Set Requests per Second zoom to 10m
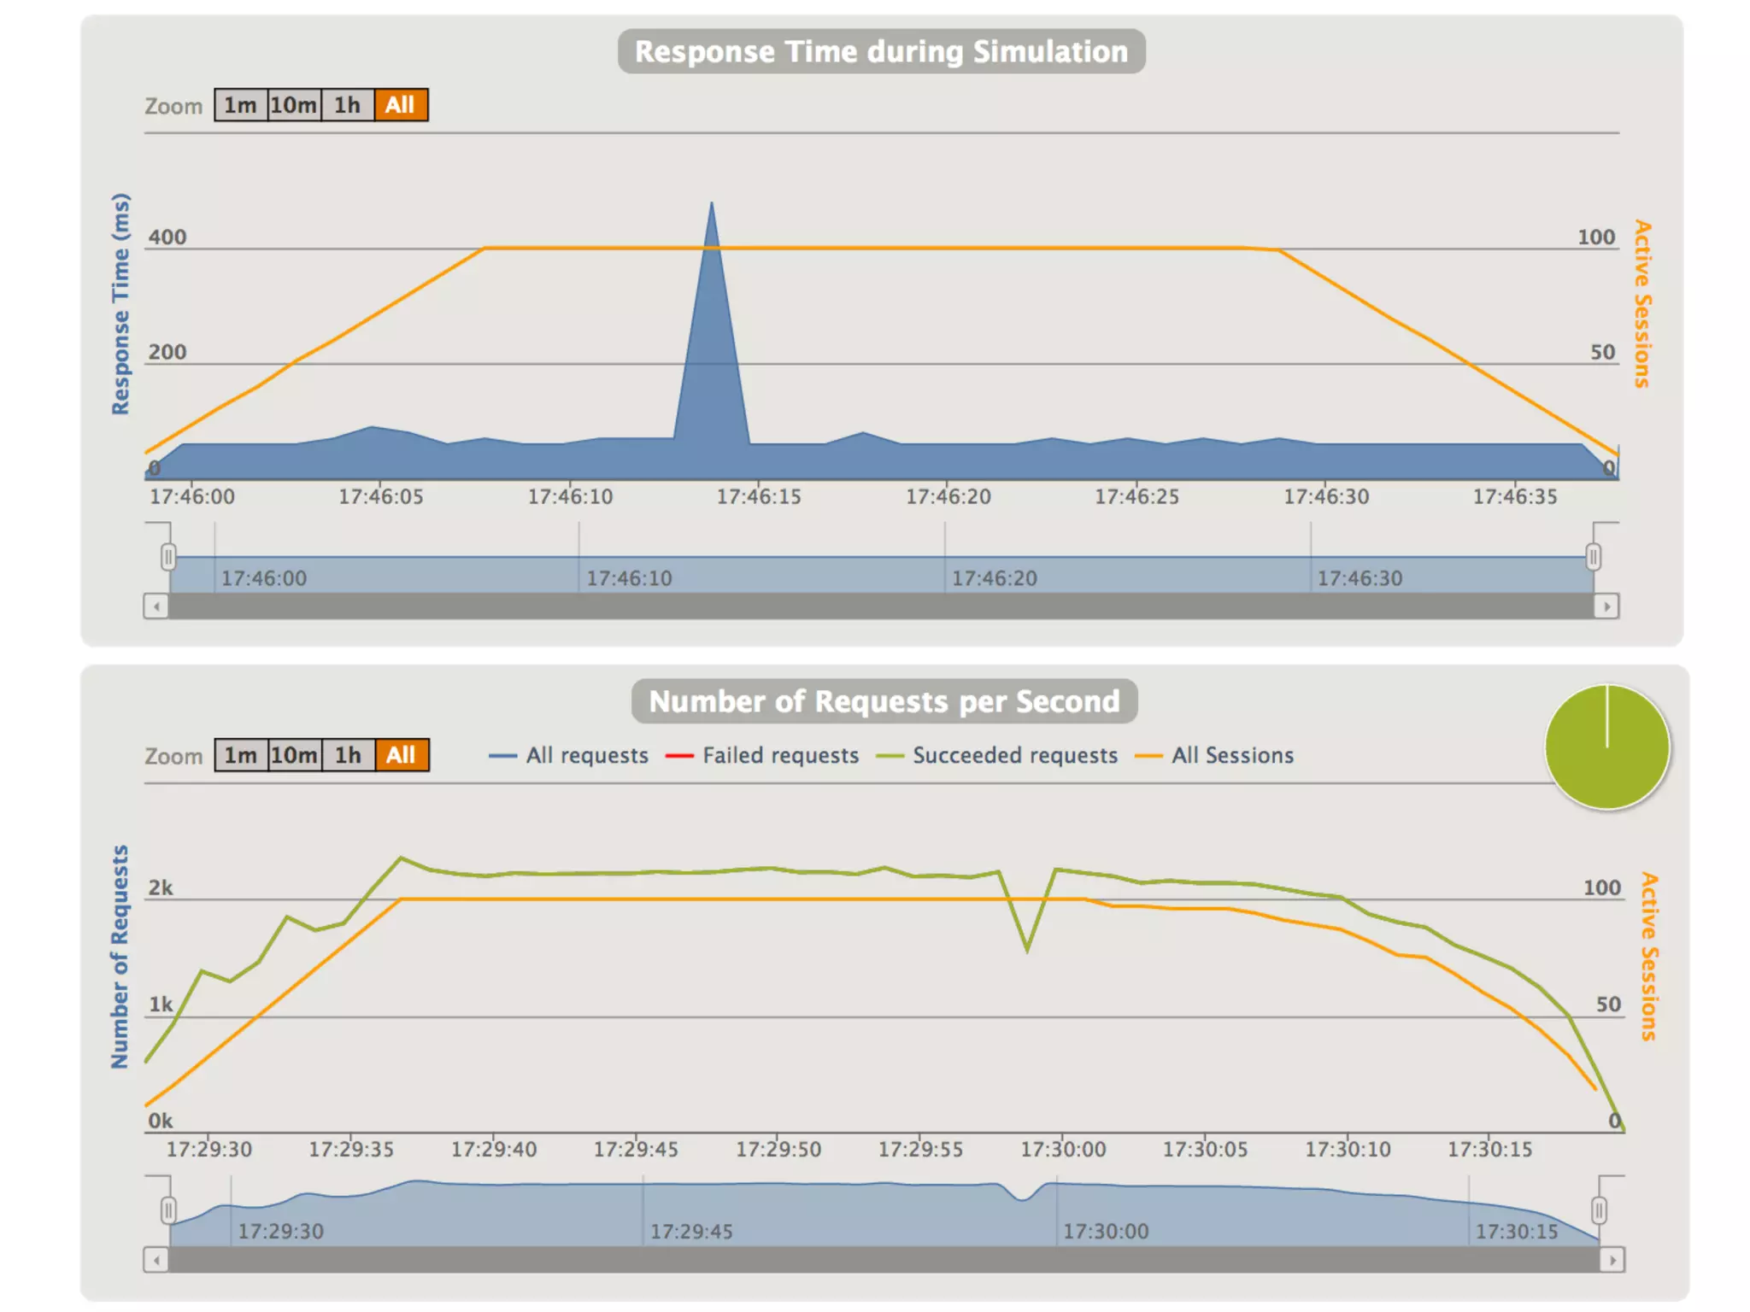 coord(295,755)
